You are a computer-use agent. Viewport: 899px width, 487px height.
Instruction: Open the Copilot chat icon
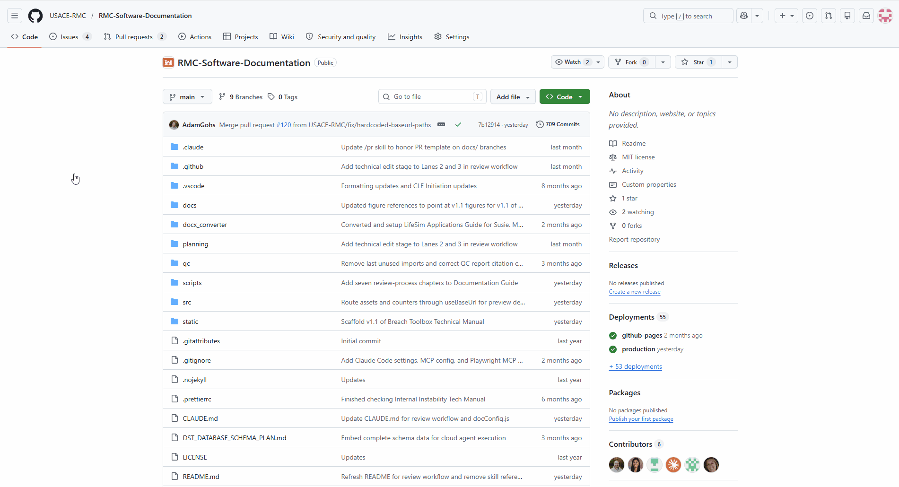pyautogui.click(x=744, y=16)
